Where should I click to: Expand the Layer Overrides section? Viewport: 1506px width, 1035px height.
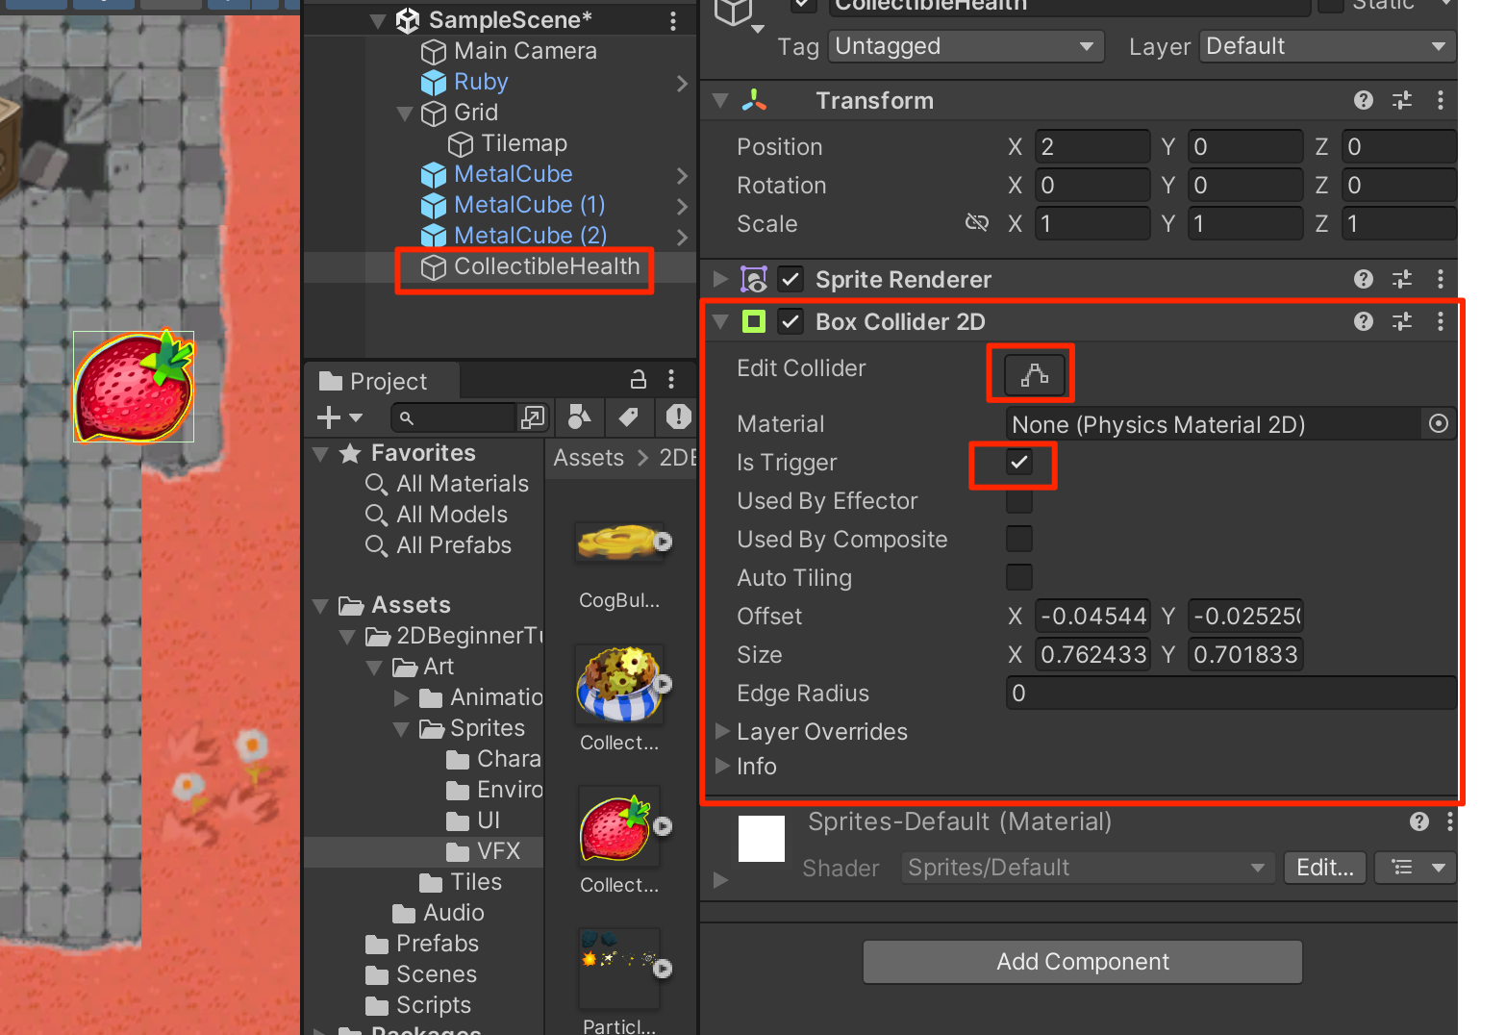[722, 732]
